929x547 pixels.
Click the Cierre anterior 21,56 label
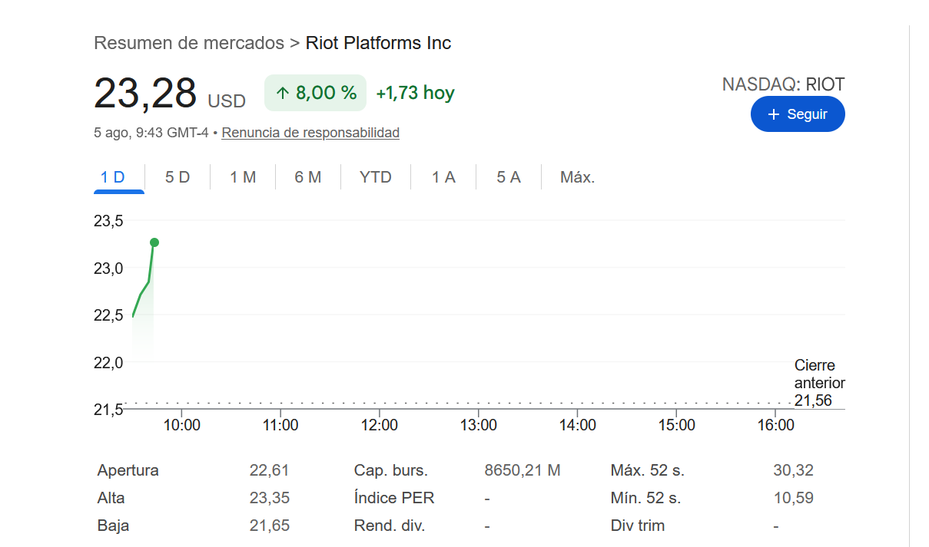click(x=819, y=383)
